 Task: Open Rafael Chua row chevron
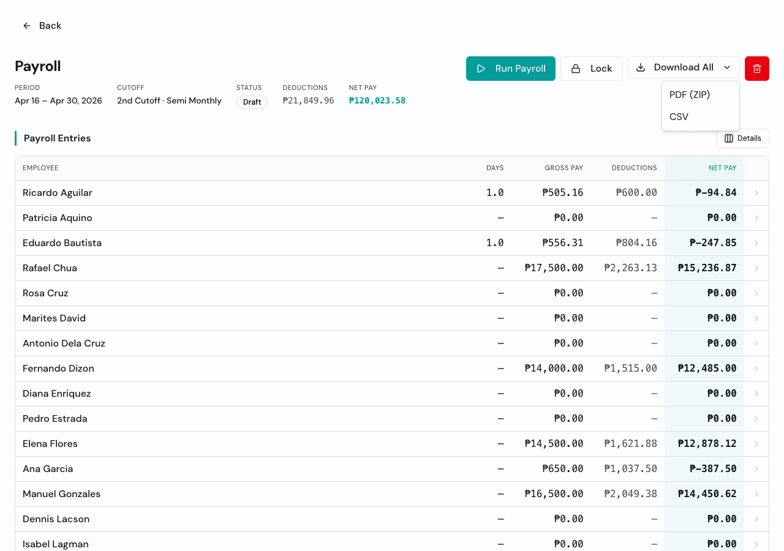point(756,268)
